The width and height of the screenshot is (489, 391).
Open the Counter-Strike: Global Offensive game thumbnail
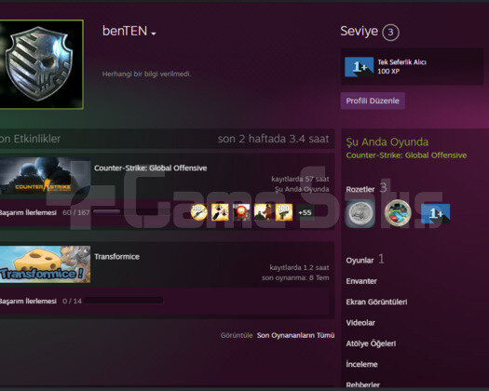pos(46,176)
